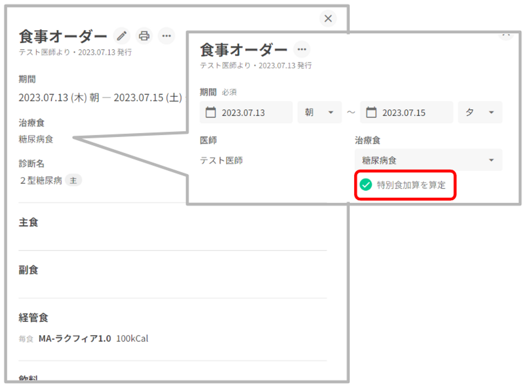Click the テスト医師 doctor name in popup
Viewport: 525px width, 387px height.
click(x=221, y=160)
